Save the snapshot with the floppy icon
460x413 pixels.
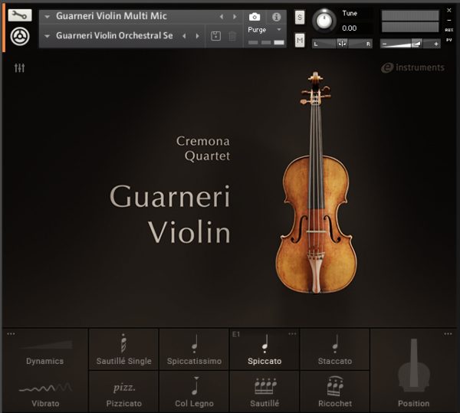(216, 36)
